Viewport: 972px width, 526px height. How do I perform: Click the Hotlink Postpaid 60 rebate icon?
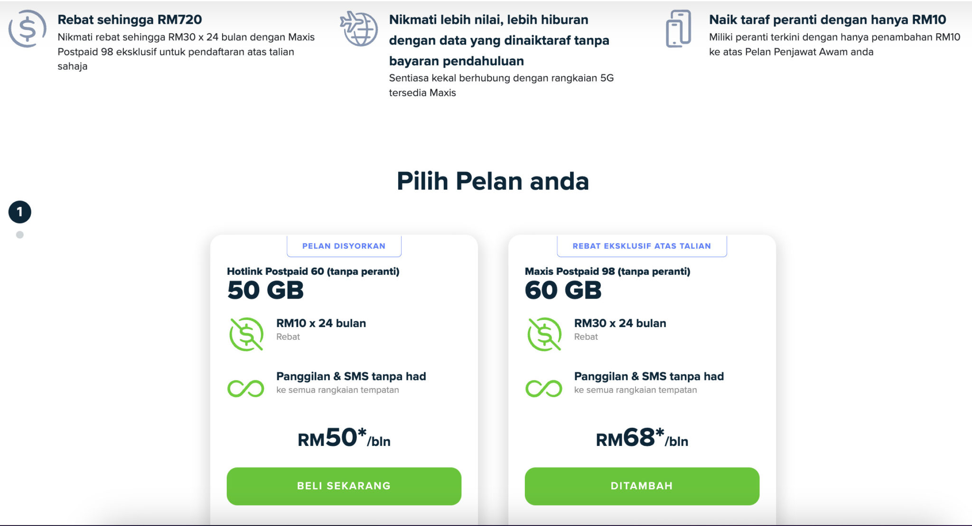246,334
